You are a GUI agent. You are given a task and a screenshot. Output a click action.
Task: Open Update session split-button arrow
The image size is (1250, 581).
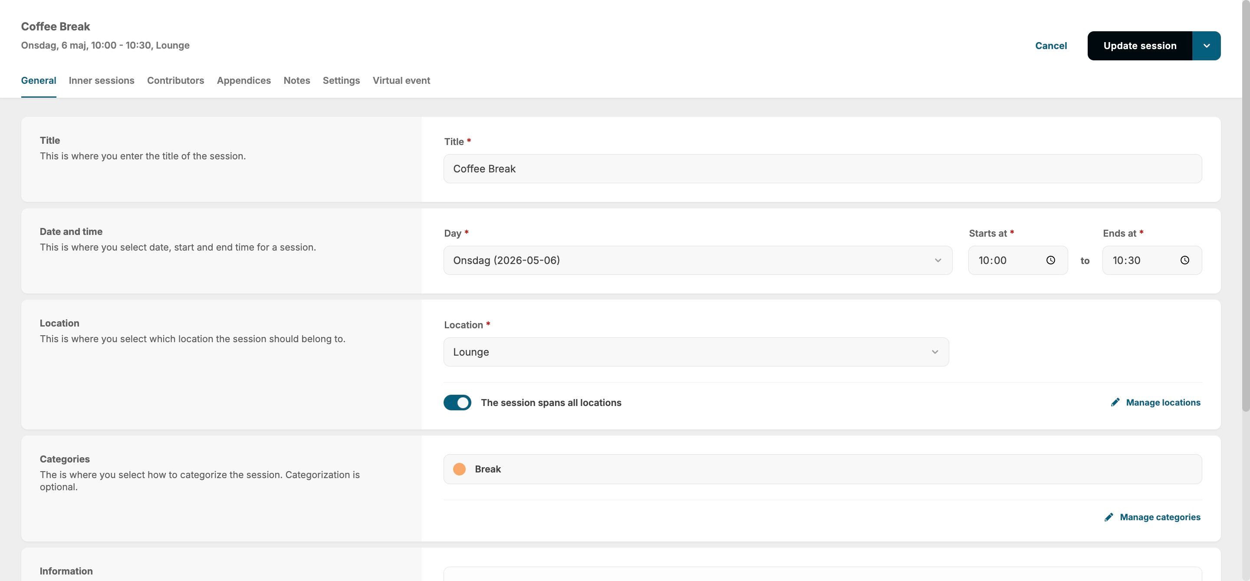(1206, 46)
